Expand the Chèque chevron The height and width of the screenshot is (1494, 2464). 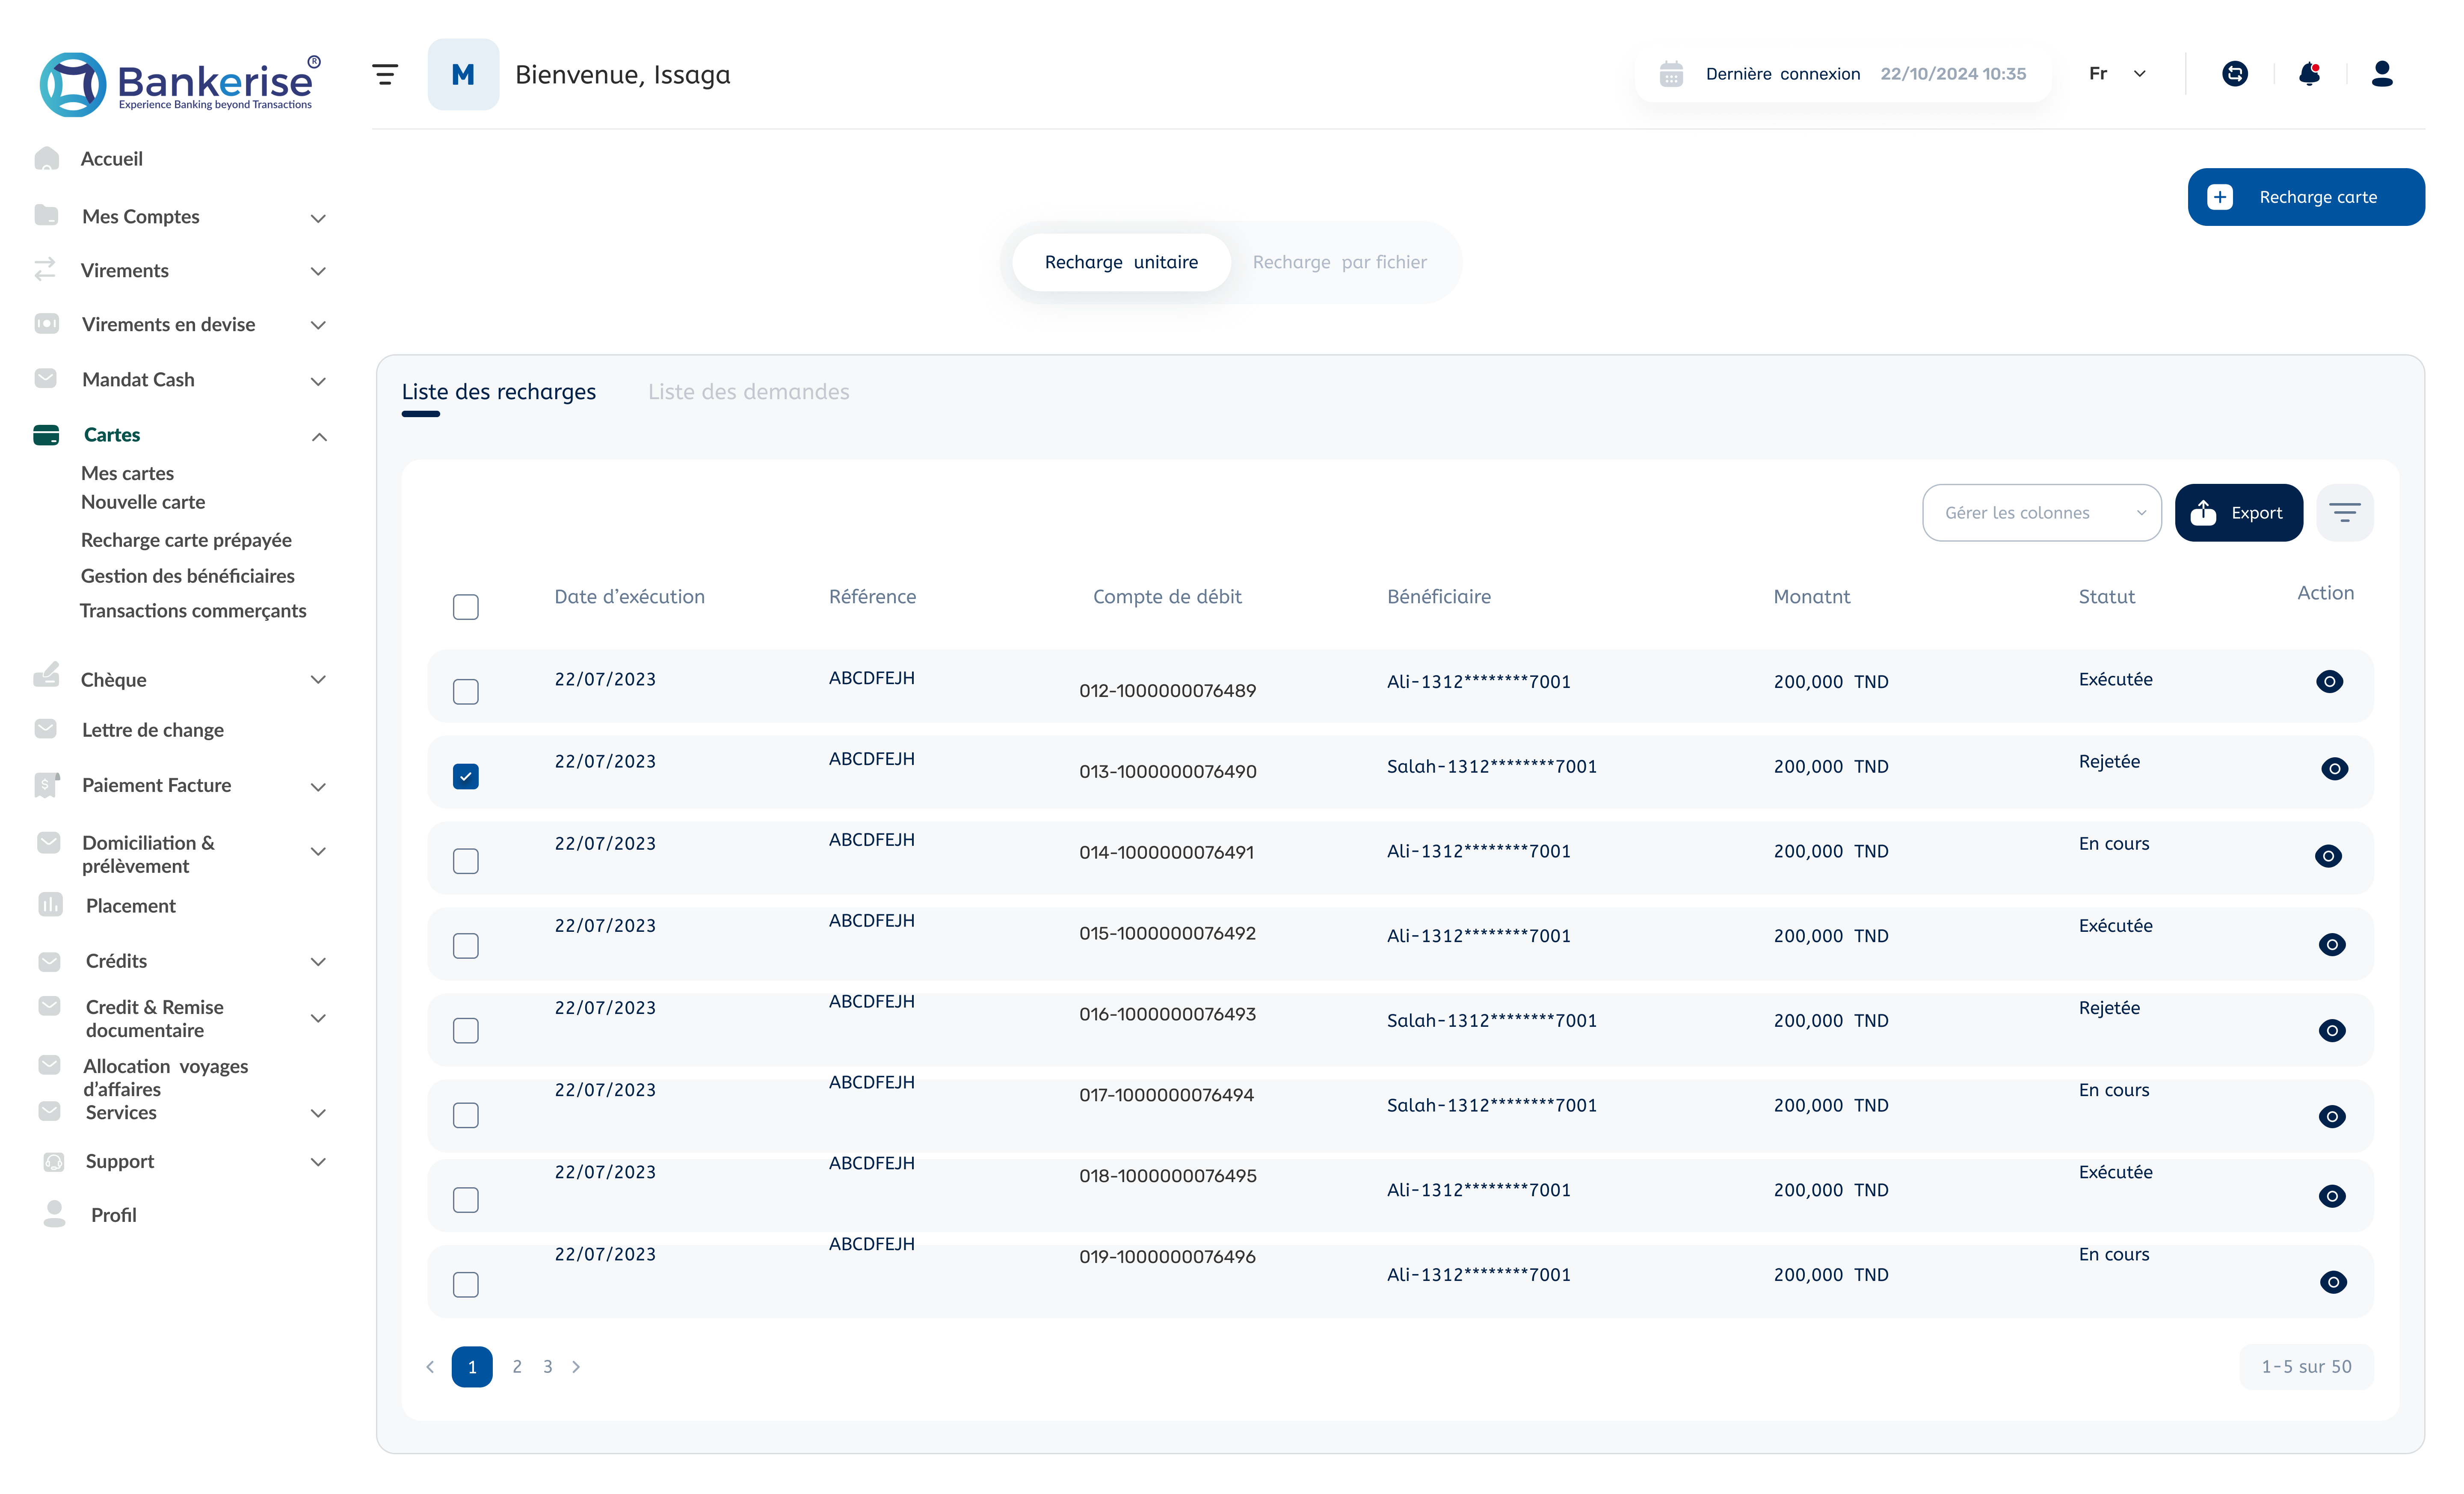click(318, 680)
